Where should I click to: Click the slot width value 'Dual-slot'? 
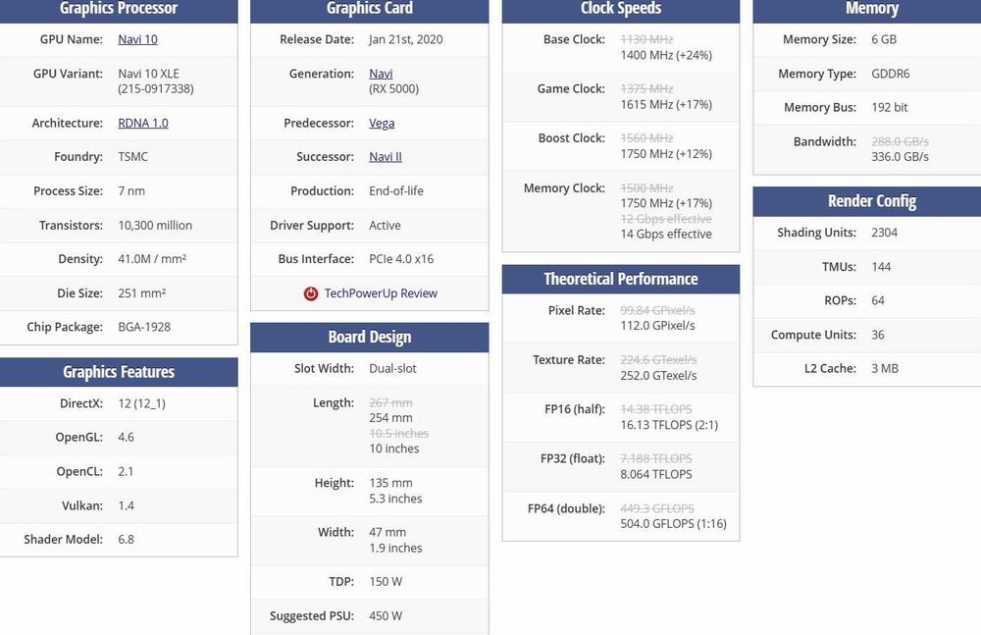[392, 368]
